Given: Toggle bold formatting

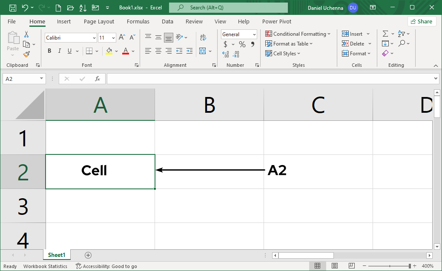Looking at the screenshot, I should pyautogui.click(x=49, y=51).
